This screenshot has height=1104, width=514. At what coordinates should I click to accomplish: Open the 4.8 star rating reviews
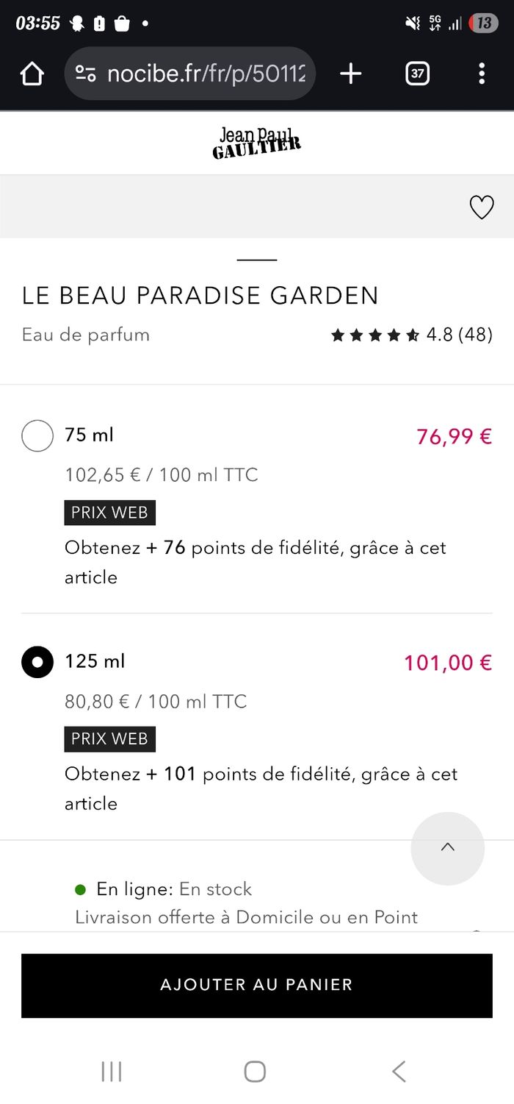(x=411, y=335)
